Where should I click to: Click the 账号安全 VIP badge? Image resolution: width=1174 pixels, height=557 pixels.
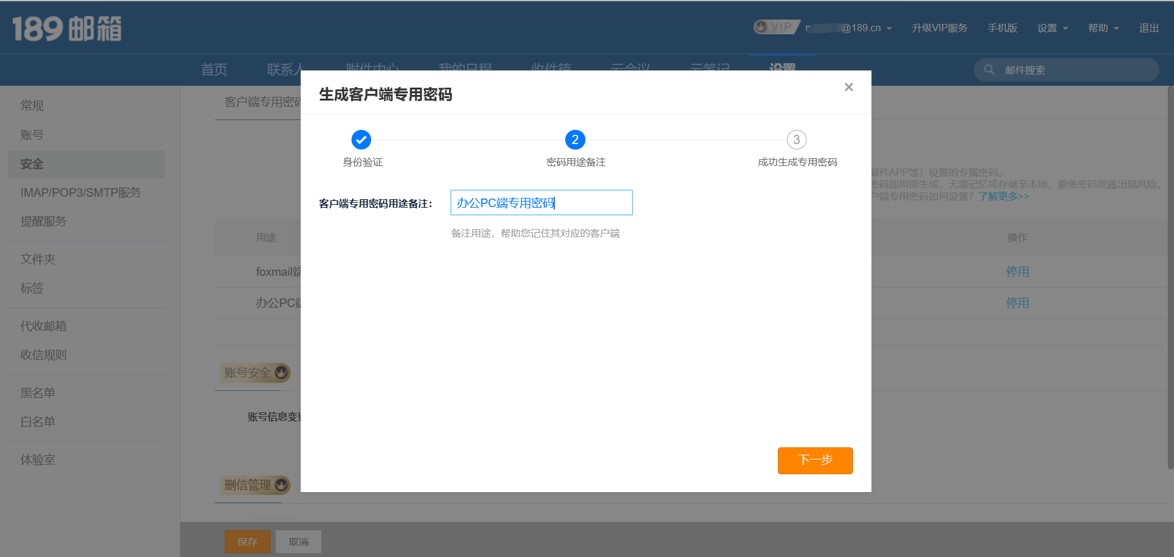tap(282, 373)
